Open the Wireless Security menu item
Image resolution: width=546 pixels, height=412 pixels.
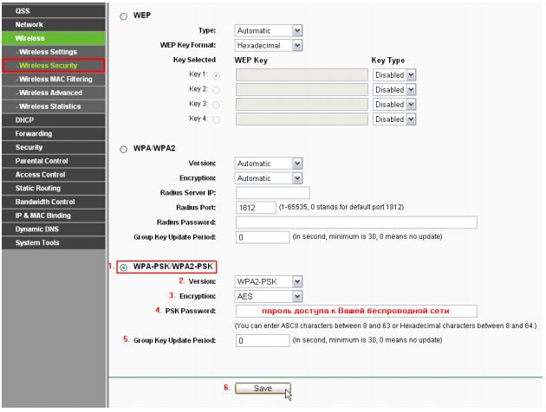click(x=52, y=66)
